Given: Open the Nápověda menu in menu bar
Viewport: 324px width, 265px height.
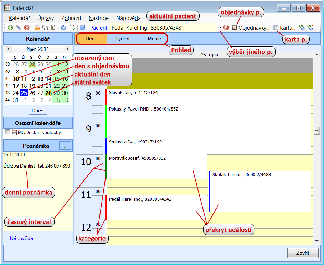Looking at the screenshot, I should point(128,18).
